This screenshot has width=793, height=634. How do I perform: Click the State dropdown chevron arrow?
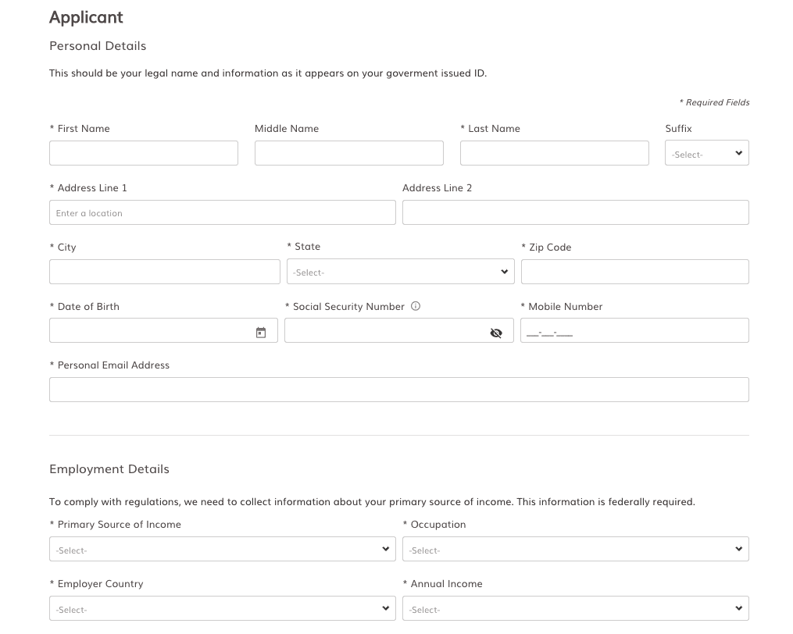503,272
